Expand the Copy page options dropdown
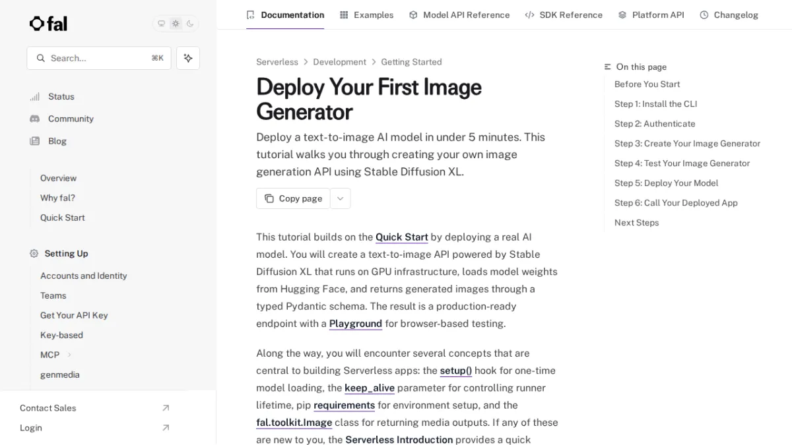 click(341, 198)
